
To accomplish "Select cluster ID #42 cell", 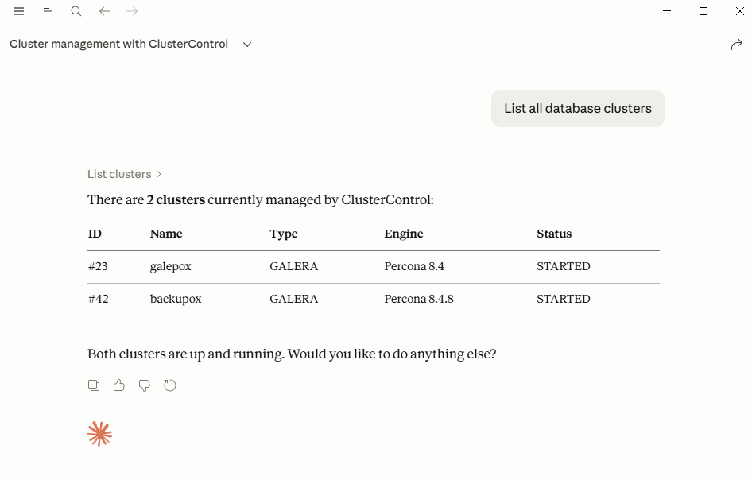I will 99,299.
